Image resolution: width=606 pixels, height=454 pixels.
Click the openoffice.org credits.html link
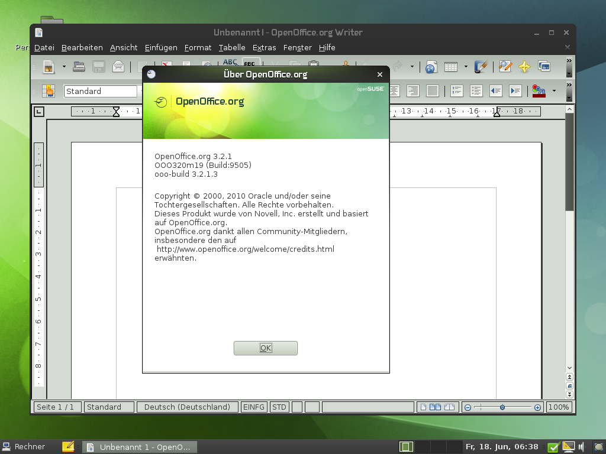pos(244,249)
